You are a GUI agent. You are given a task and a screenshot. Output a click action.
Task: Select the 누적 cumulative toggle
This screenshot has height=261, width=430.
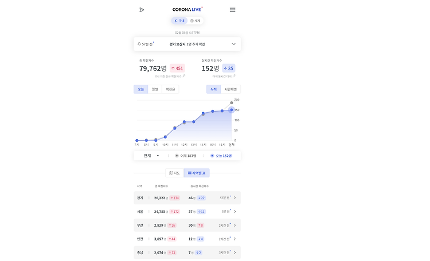tap(213, 89)
